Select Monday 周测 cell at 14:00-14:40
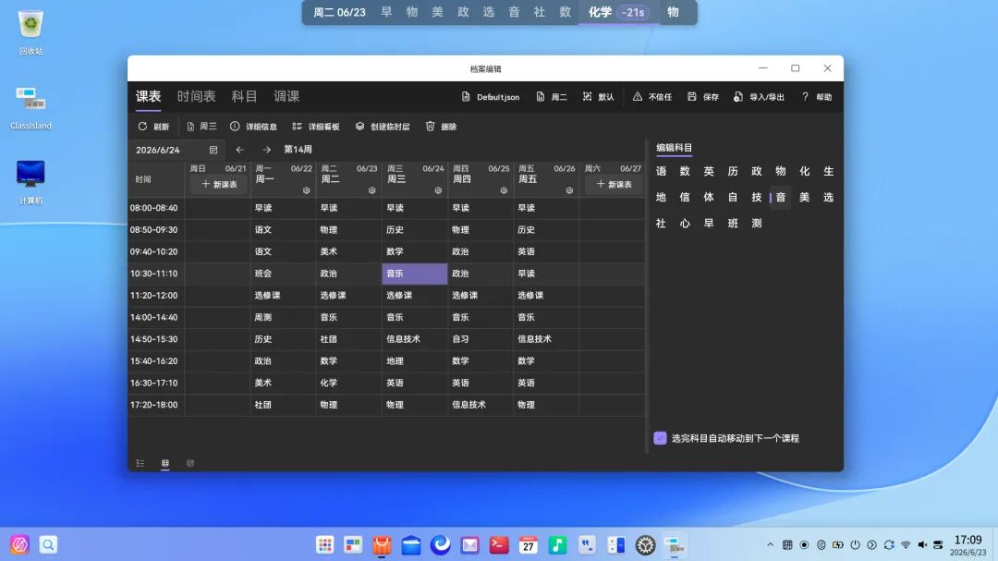 coord(283,317)
